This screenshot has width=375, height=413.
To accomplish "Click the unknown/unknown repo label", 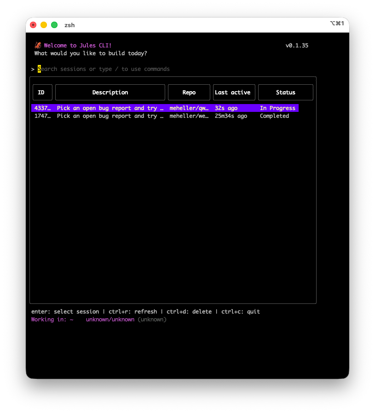I will pos(110,320).
